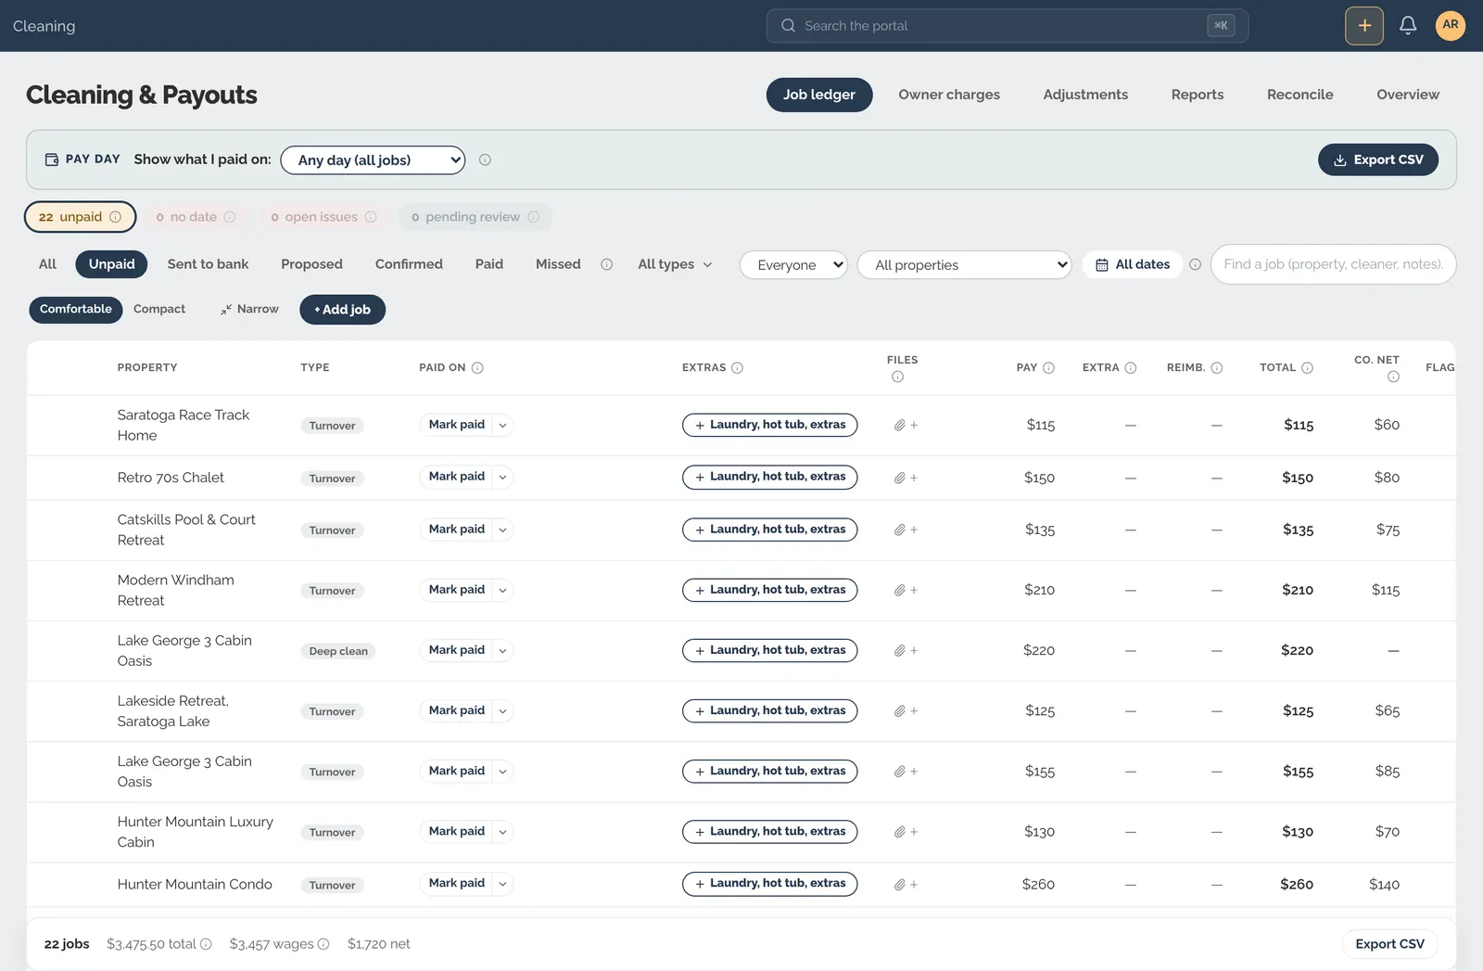
Task: Expand Mark paid arrow for Retro 70s Chalet
Action: click(x=502, y=478)
